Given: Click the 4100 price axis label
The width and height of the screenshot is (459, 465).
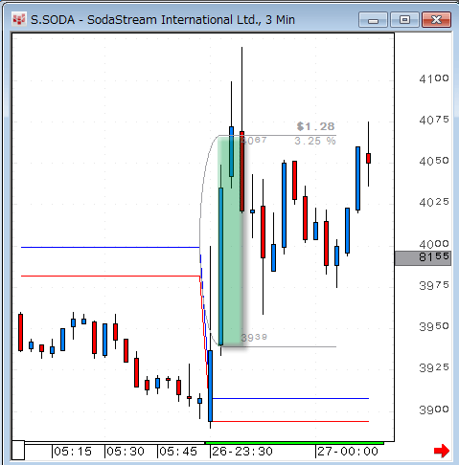Looking at the screenshot, I should 434,78.
